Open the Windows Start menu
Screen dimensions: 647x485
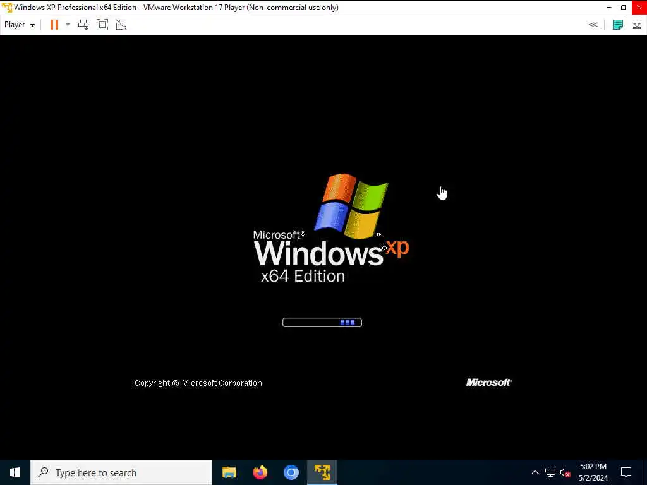pos(15,472)
